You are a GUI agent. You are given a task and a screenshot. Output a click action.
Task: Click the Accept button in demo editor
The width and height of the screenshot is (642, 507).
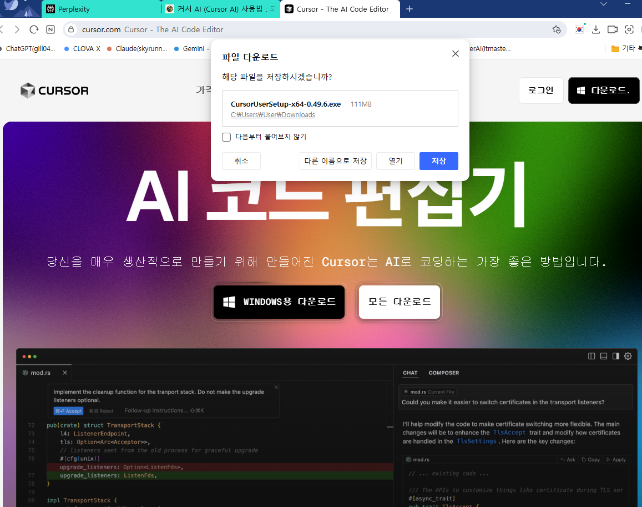pyautogui.click(x=68, y=411)
